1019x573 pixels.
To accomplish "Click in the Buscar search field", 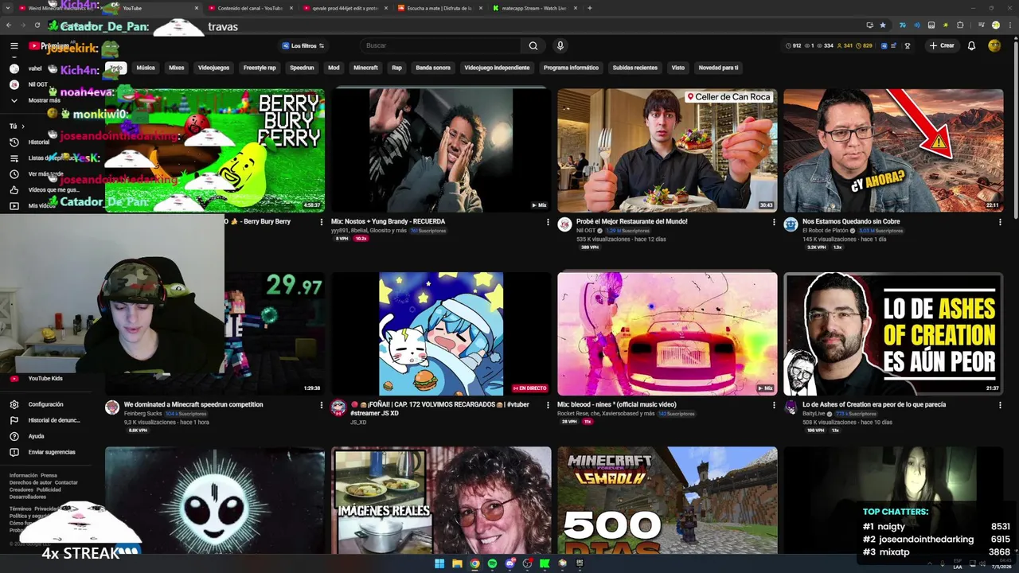I will click(440, 45).
